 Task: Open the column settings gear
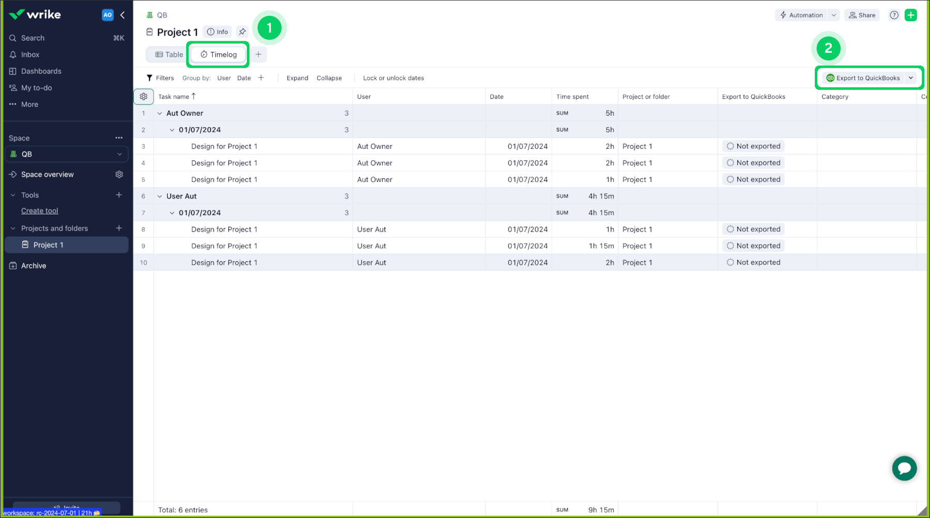pyautogui.click(x=143, y=96)
